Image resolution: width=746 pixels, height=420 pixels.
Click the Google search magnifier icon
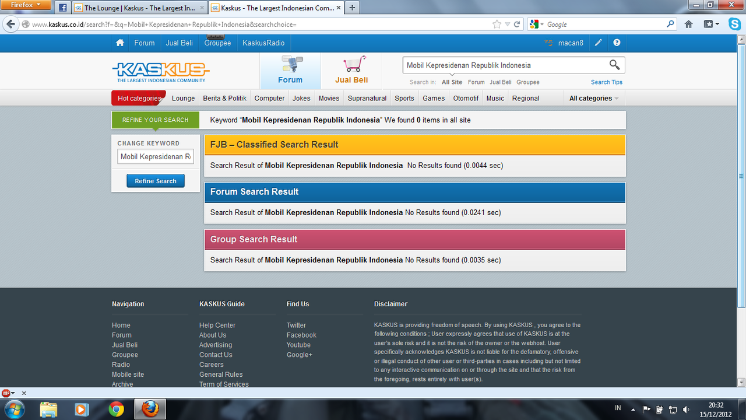pos(671,24)
